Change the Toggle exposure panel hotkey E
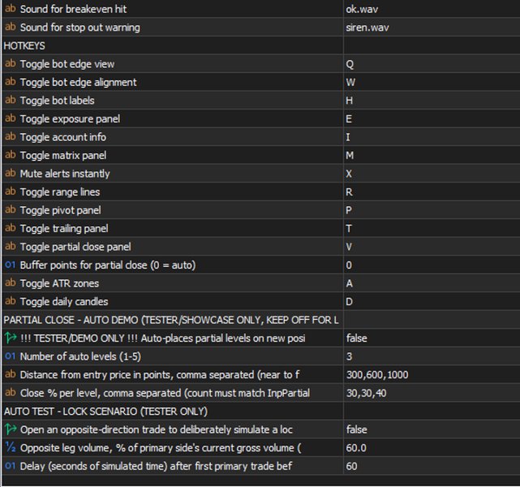Screen dimensions: 520x487 [432, 119]
